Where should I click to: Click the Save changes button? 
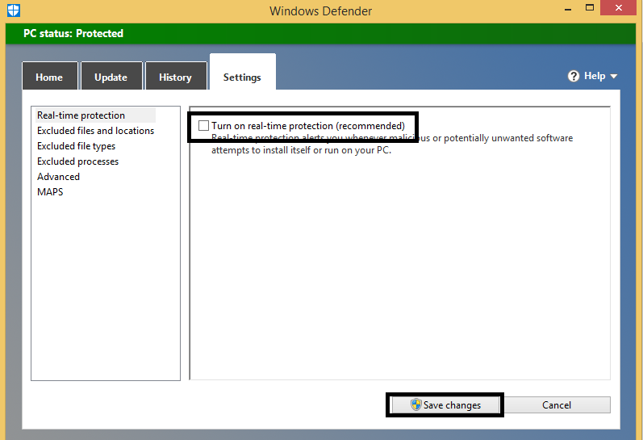[x=445, y=405]
